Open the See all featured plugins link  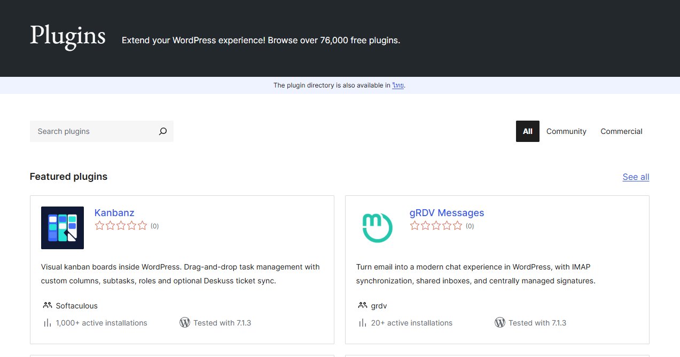pos(636,177)
